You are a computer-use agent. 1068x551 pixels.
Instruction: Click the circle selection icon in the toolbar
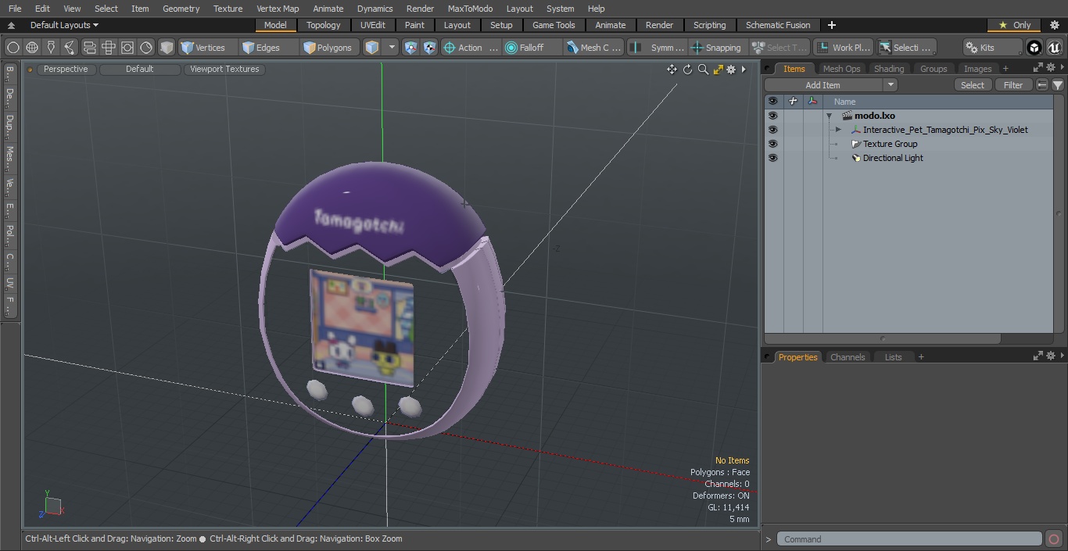(x=13, y=48)
